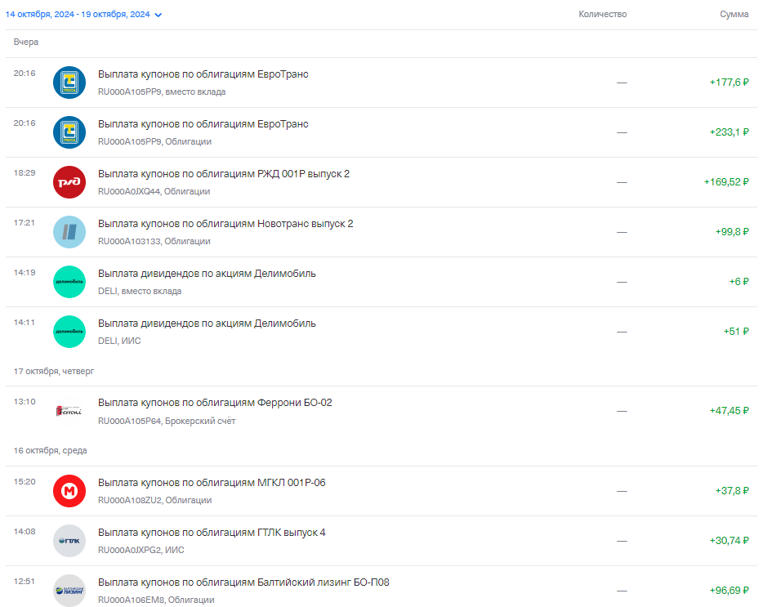The height and width of the screenshot is (607, 763).
Task: Click the text RU000A108ZU2, Облигации
Action: pos(154,501)
